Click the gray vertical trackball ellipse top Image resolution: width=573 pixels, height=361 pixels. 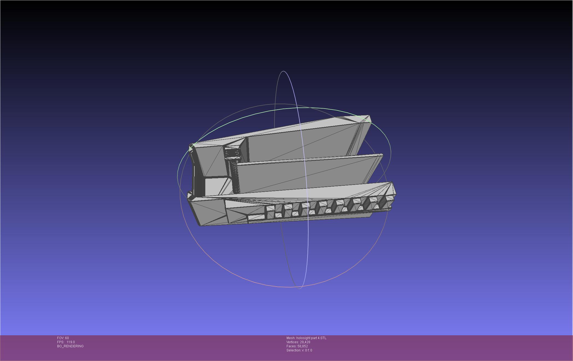[283, 71]
